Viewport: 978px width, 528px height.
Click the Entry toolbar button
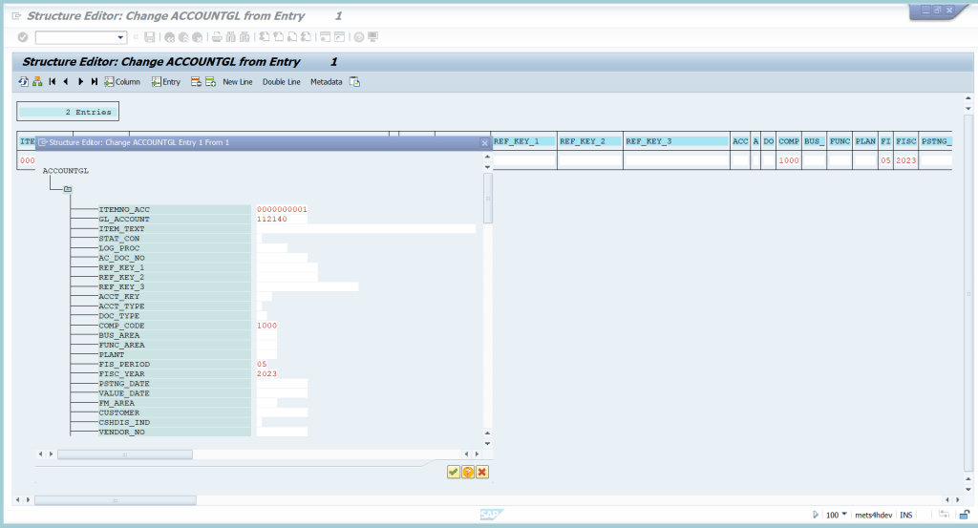(x=166, y=82)
